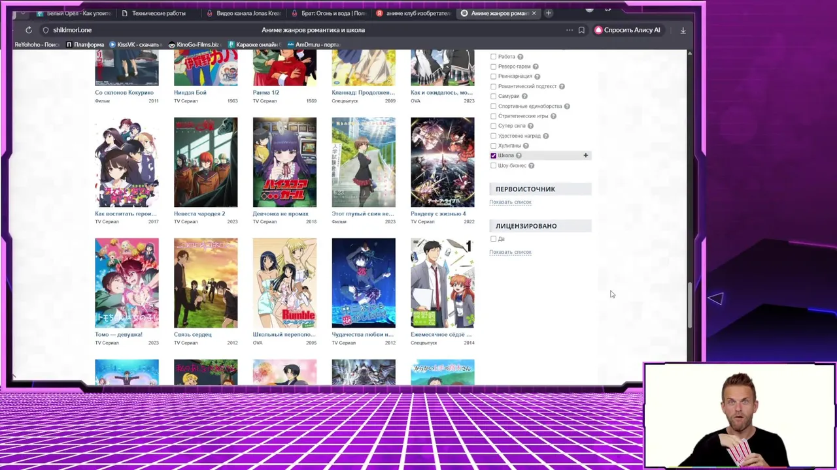Bookmark this page with the bookmark icon

tap(581, 30)
